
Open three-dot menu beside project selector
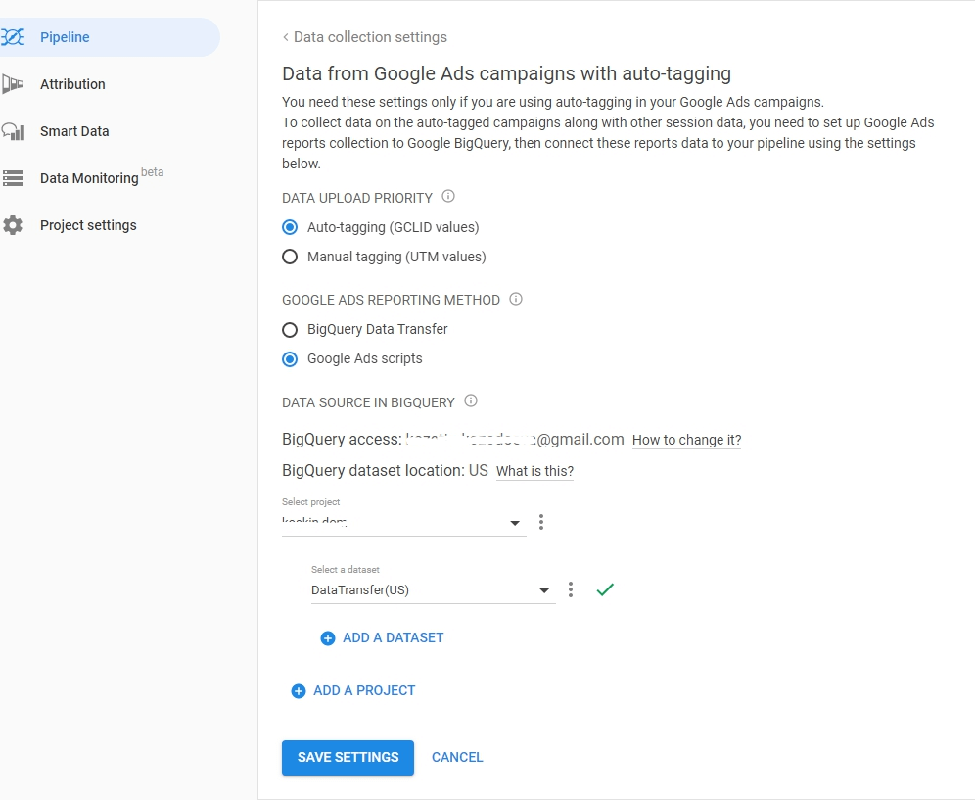(x=541, y=522)
